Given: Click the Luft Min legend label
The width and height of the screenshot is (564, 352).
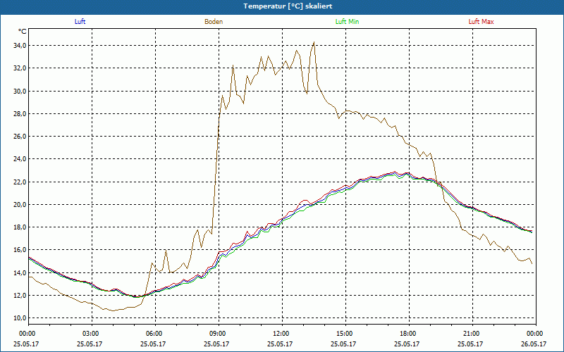Looking at the screenshot, I should 347,22.
